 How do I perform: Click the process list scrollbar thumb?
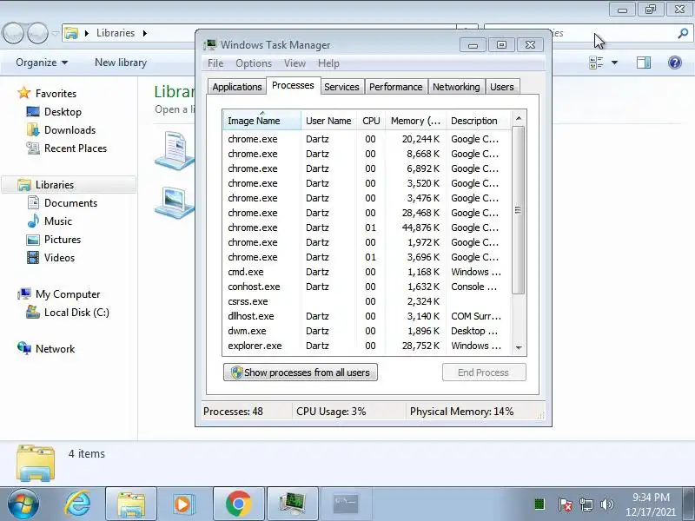(x=518, y=210)
